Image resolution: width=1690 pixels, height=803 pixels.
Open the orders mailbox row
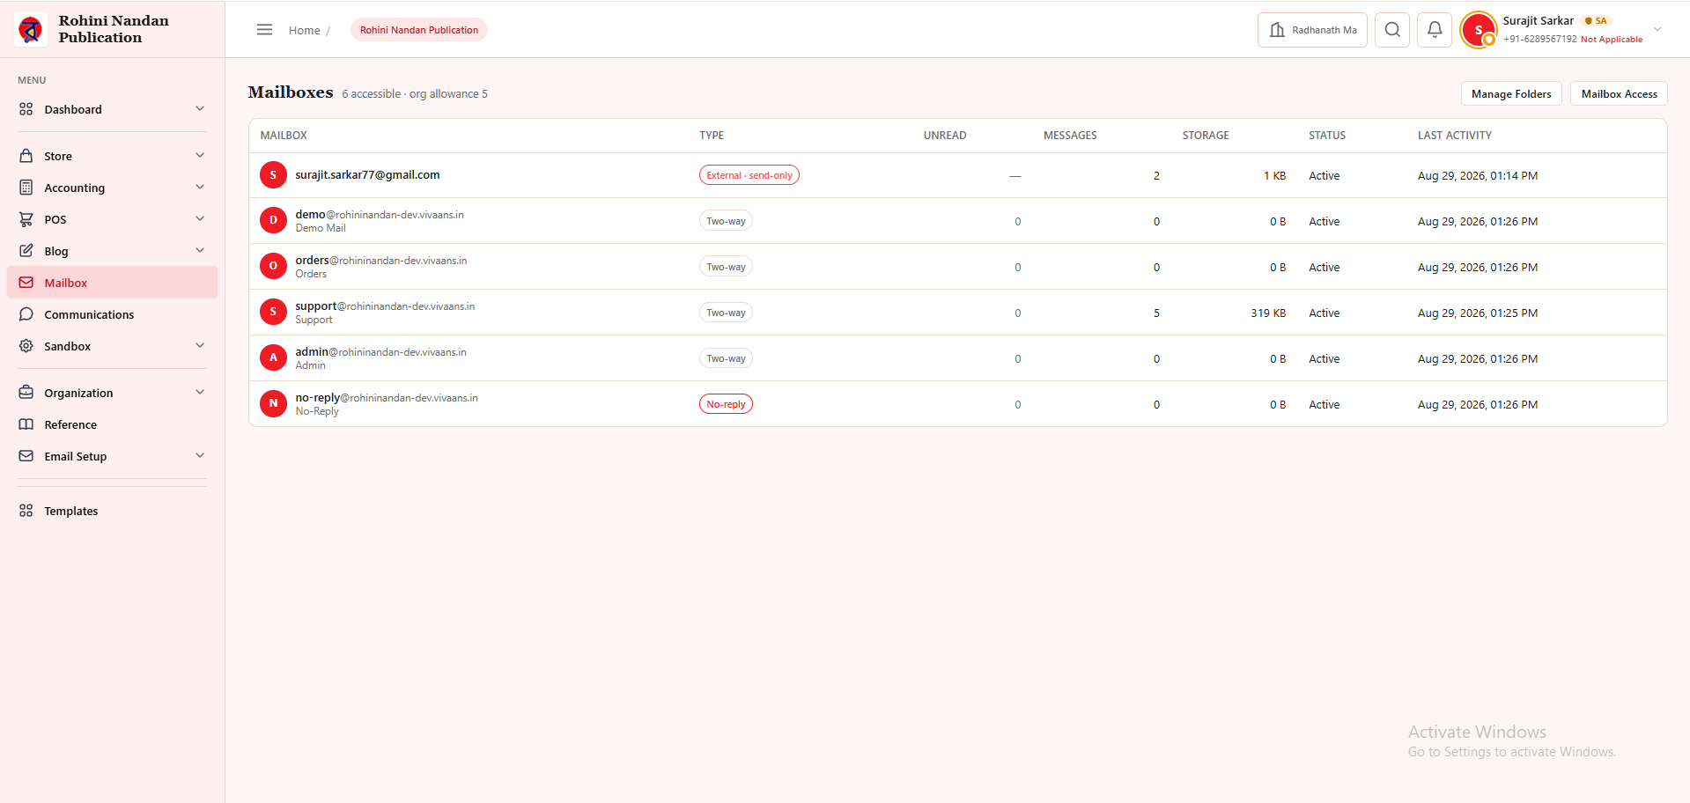click(x=958, y=267)
